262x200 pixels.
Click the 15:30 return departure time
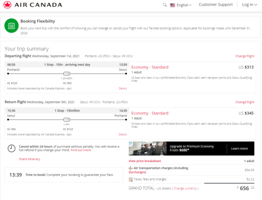click(11, 110)
